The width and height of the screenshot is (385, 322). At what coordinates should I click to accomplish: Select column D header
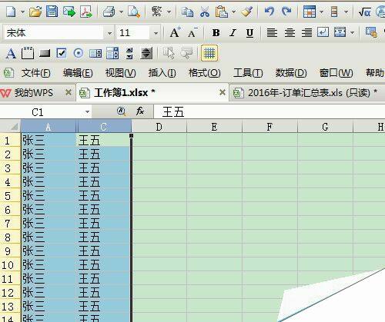[159, 127]
